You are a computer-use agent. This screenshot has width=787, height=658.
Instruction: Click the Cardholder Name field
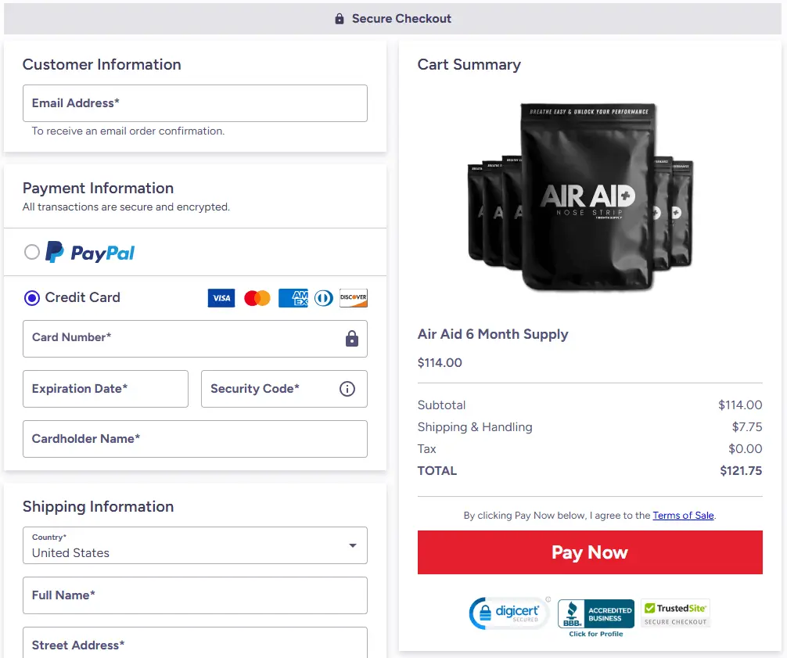coord(195,439)
